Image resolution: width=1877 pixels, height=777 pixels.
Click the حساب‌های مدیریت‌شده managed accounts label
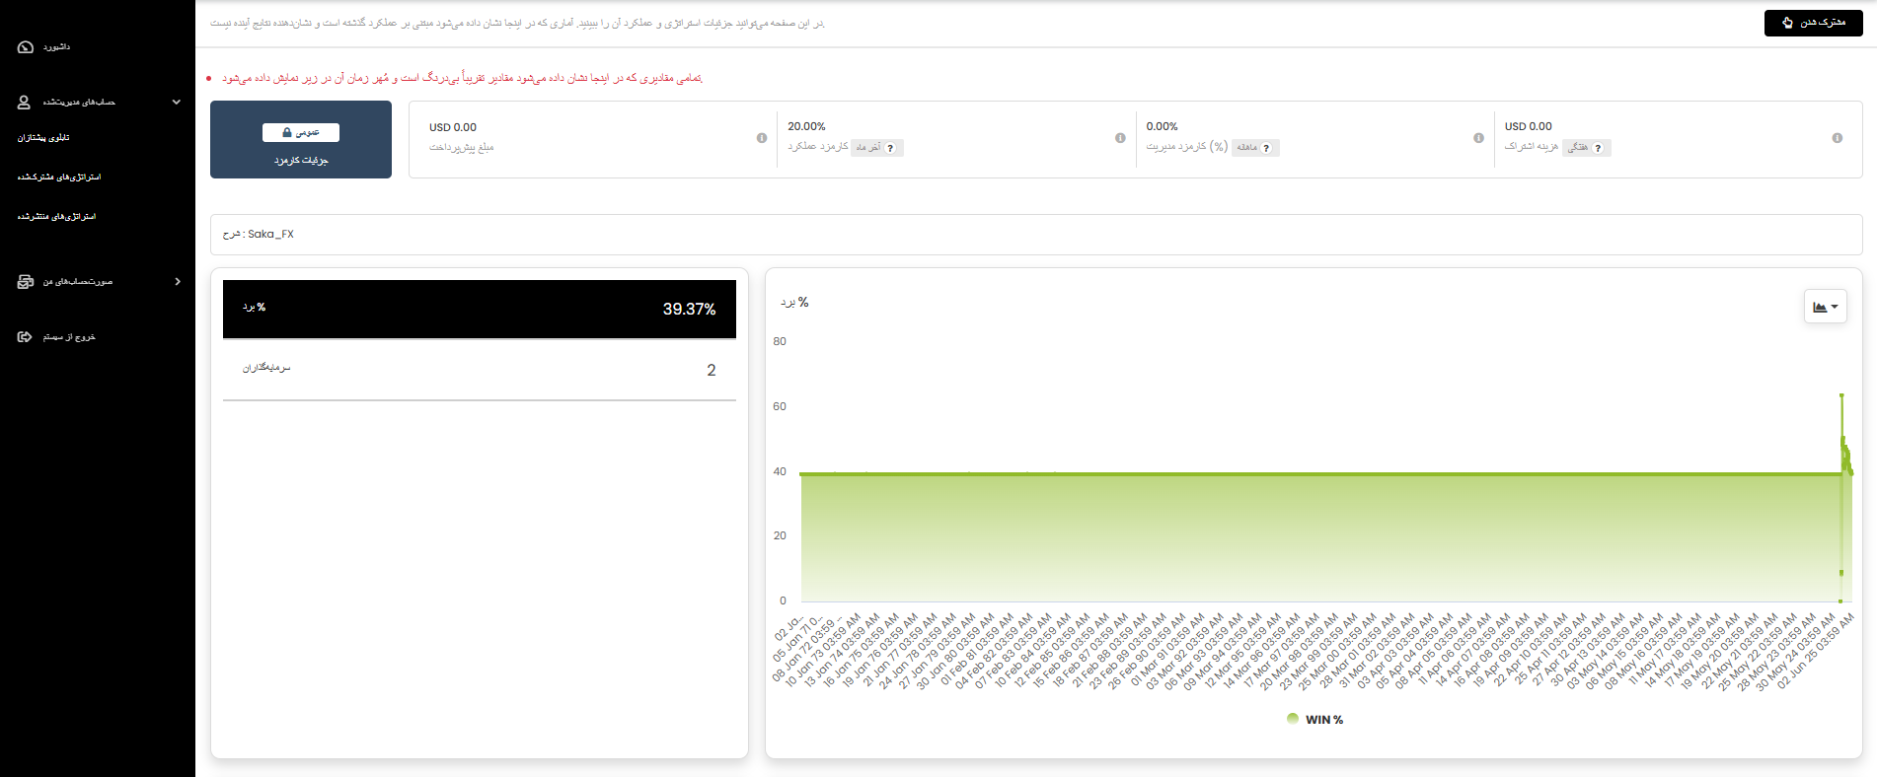pyautogui.click(x=79, y=102)
